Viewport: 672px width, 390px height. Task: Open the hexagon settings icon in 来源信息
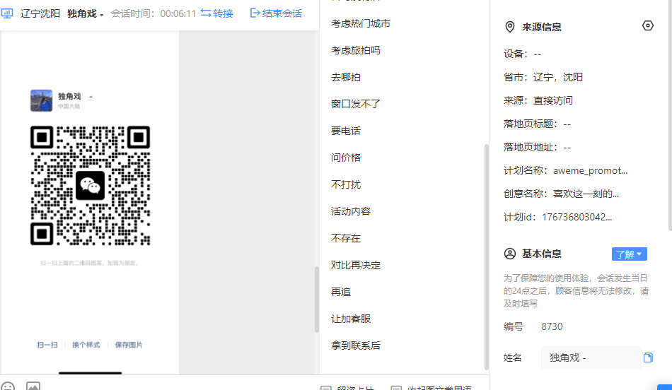[x=647, y=25]
